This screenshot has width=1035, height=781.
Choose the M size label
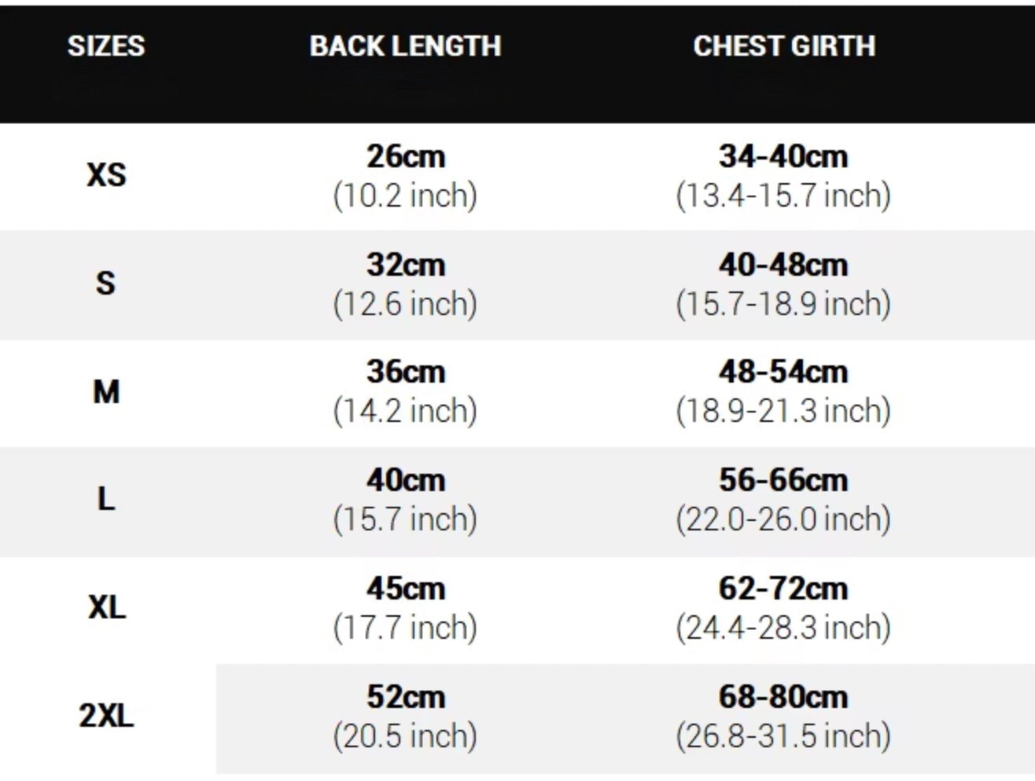coord(106,391)
